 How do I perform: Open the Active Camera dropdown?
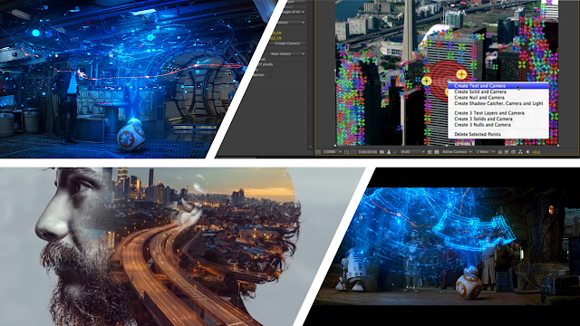pos(458,152)
